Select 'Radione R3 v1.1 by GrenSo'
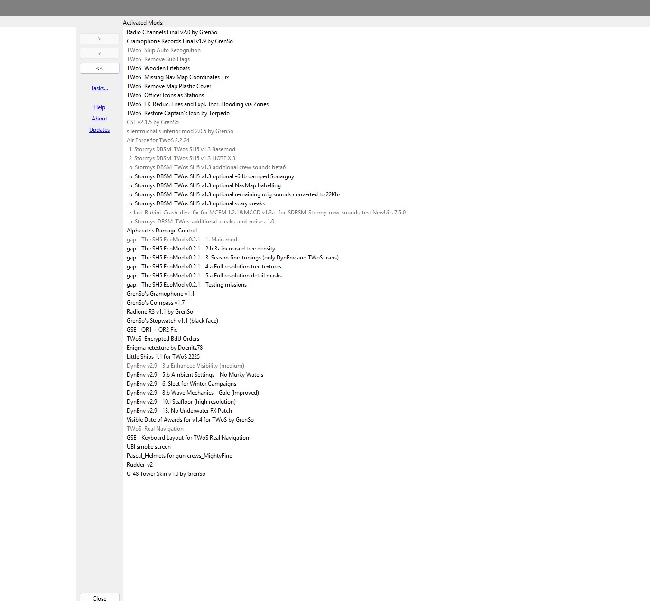Image resolution: width=650 pixels, height=601 pixels. (x=160, y=312)
